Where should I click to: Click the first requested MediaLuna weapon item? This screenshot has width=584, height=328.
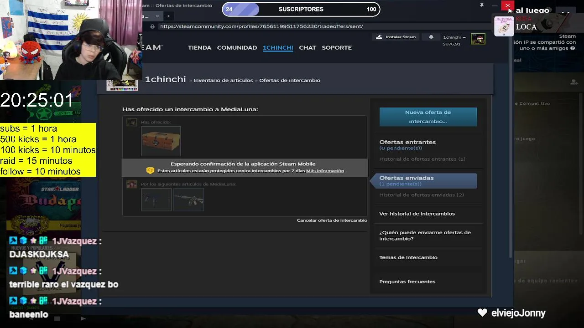[156, 200]
